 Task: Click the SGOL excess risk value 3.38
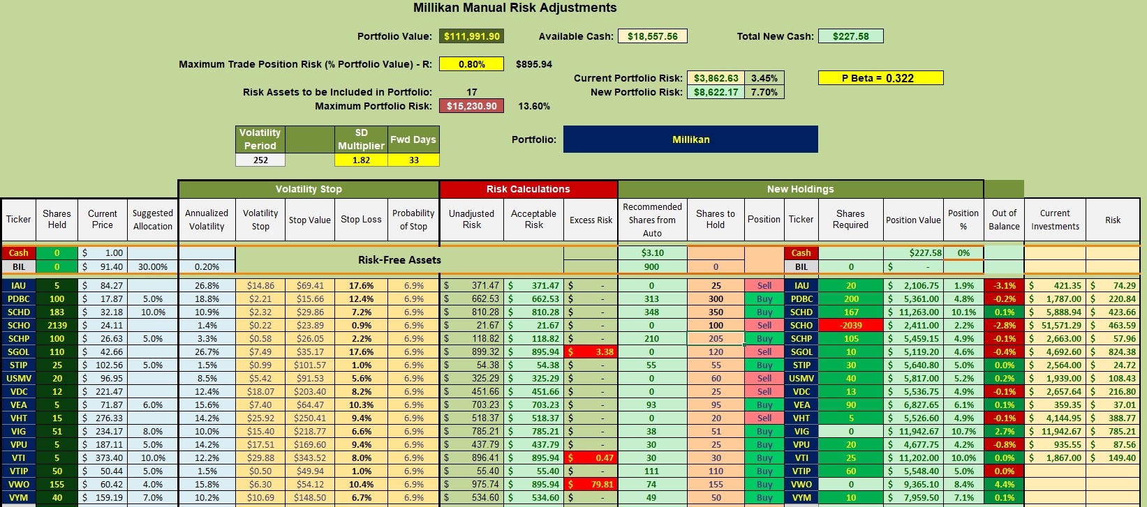tap(591, 351)
